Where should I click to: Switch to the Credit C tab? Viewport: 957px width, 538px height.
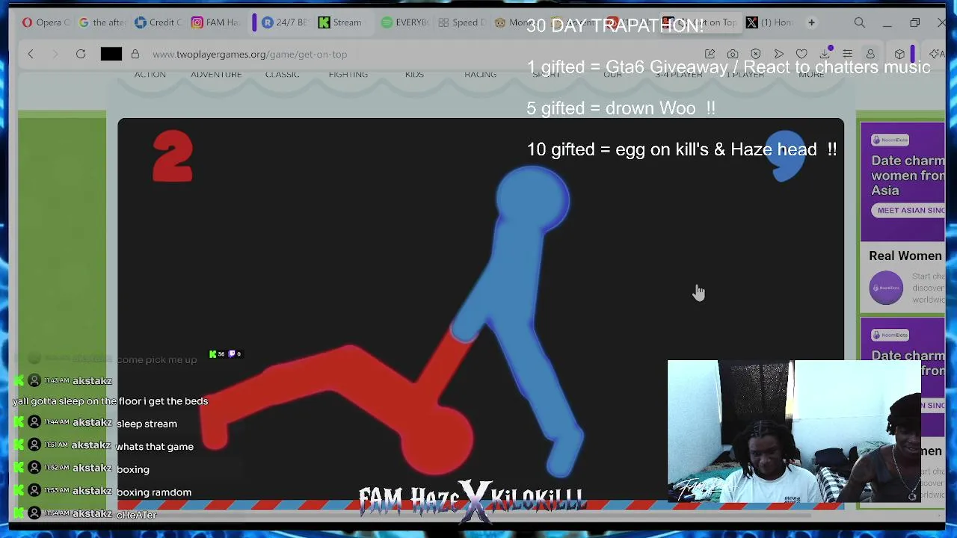pos(159,22)
